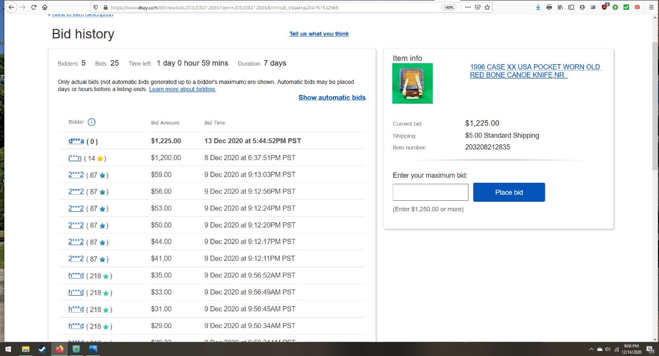Click bidder h***d on the $35.00 row
The height and width of the screenshot is (356, 659).
point(76,275)
